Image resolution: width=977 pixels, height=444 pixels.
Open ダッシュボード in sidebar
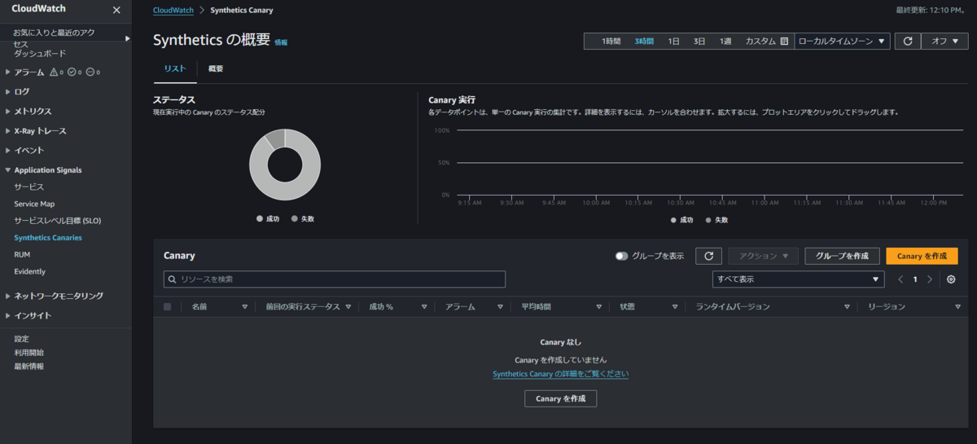point(40,53)
